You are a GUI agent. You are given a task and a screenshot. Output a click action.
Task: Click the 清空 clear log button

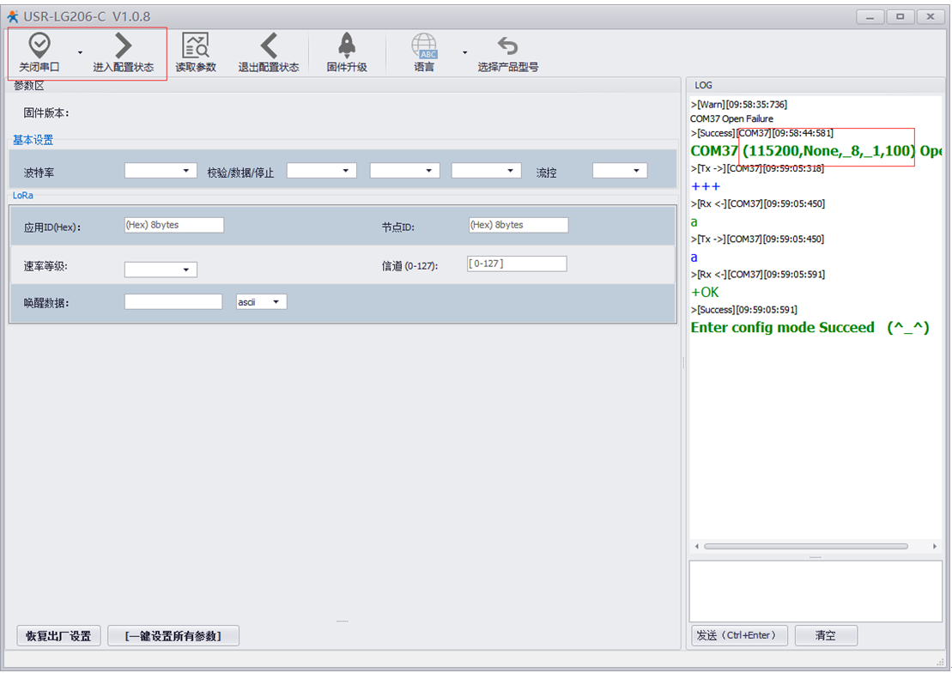pos(825,635)
